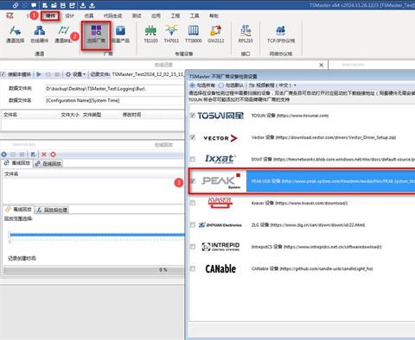Check the CANable device checkbox
The height and width of the screenshot is (340, 415).
click(x=193, y=268)
